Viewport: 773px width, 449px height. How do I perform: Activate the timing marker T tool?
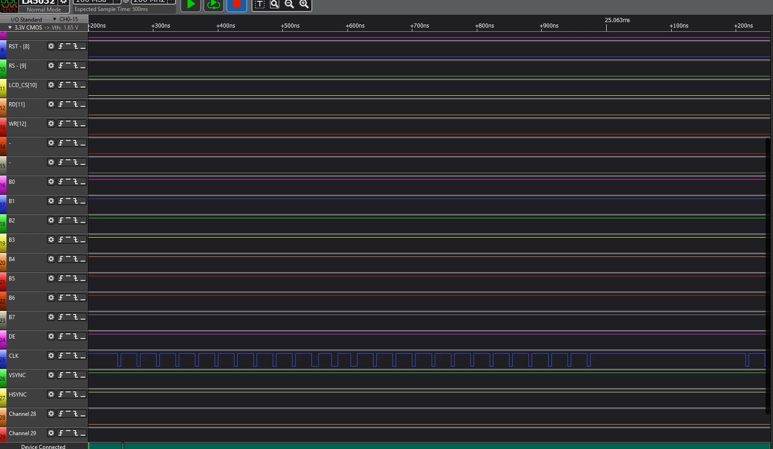pyautogui.click(x=260, y=4)
